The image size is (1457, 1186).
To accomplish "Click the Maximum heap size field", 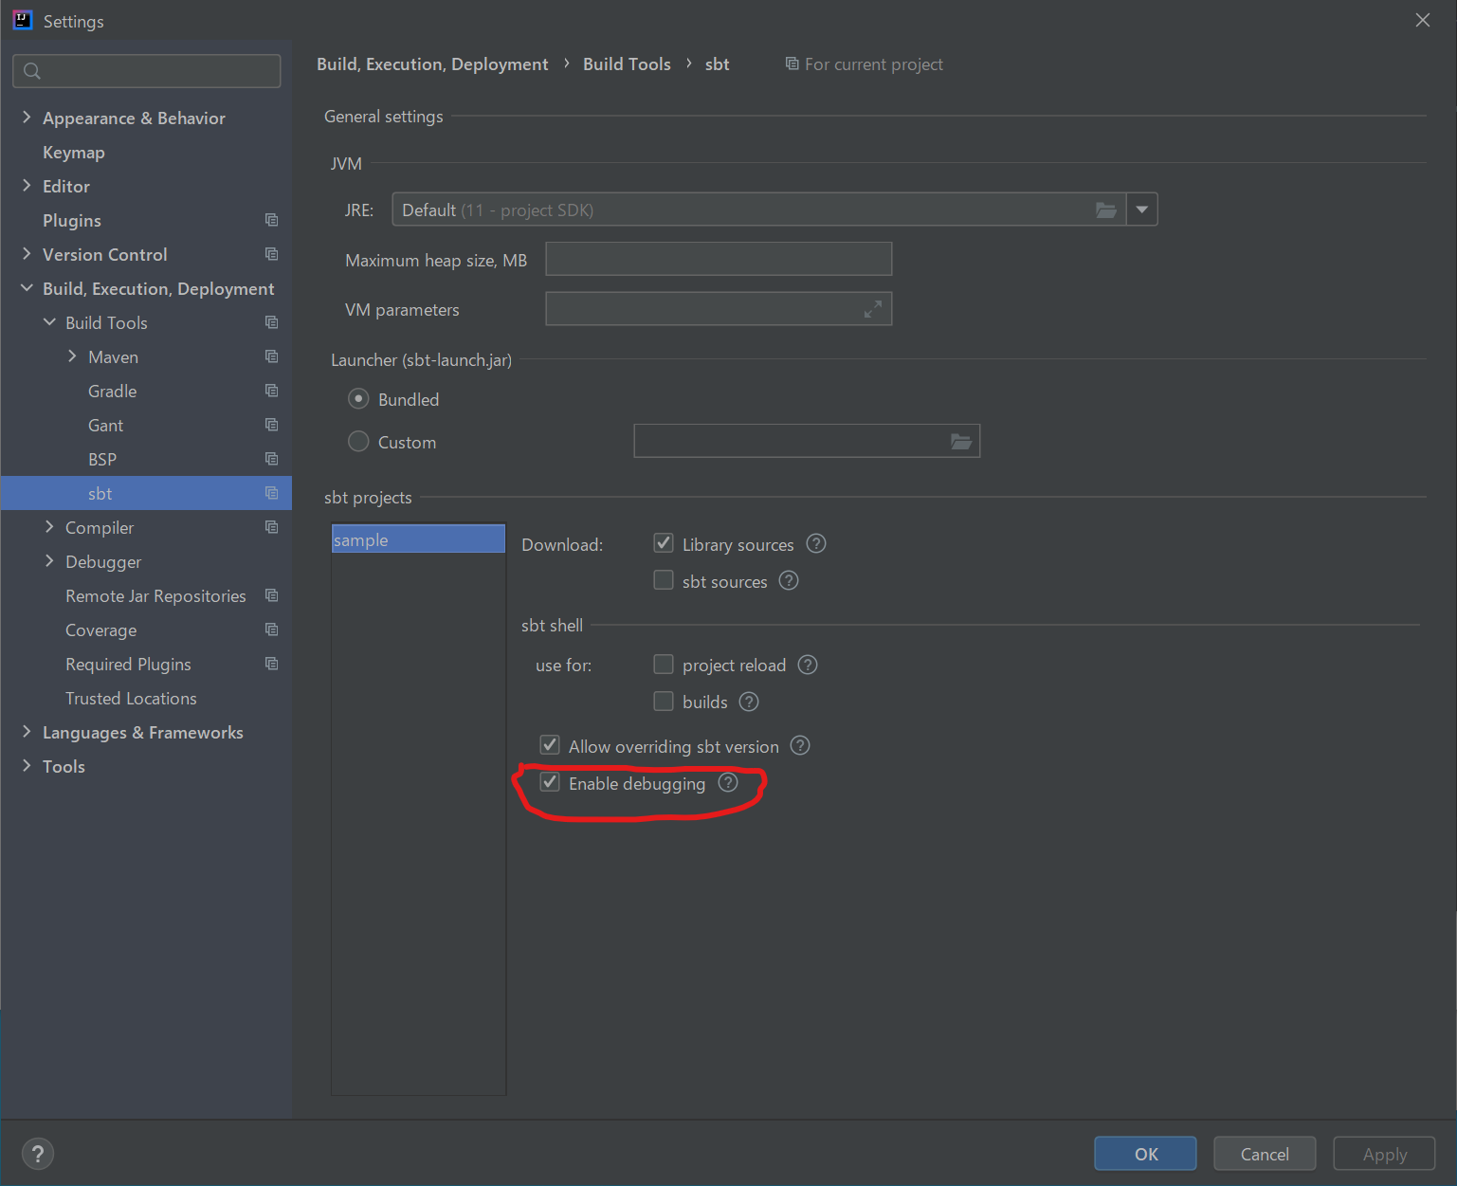I will [719, 259].
